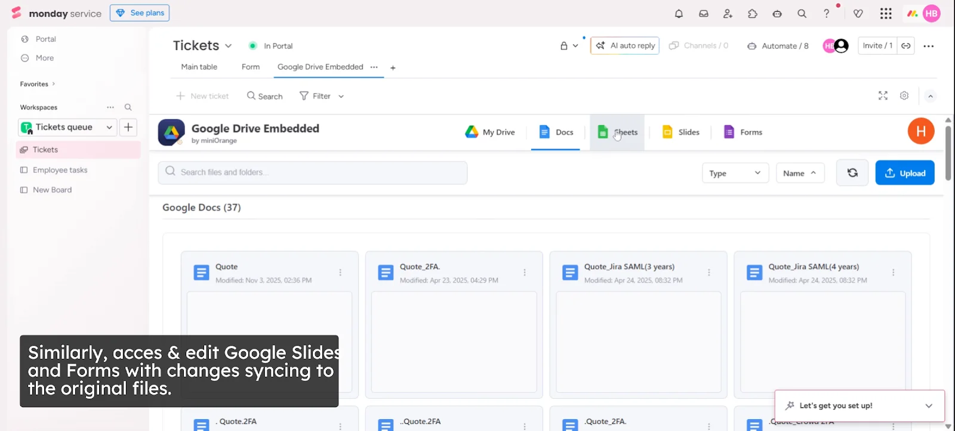
Task: Open Tickets queue workspace dropdown
Action: coord(67,127)
